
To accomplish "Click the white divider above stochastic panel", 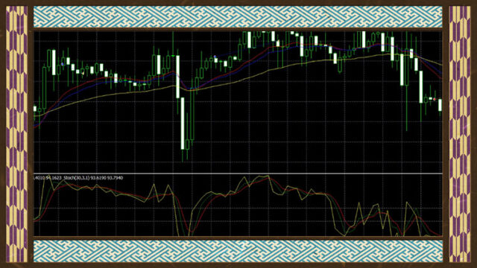I will point(238,173).
